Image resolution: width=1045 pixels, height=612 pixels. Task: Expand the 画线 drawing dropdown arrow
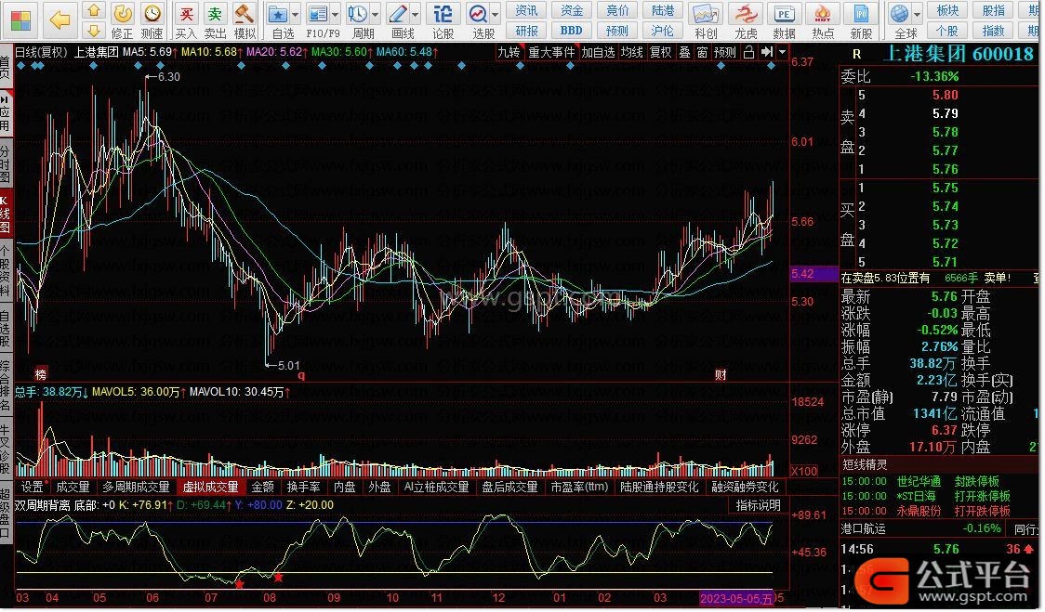pos(416,14)
